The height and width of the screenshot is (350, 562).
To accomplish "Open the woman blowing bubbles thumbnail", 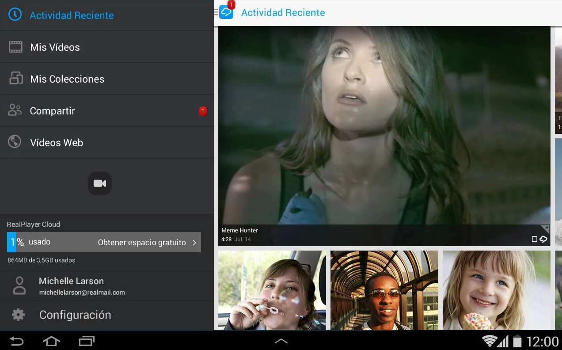I will (x=272, y=290).
